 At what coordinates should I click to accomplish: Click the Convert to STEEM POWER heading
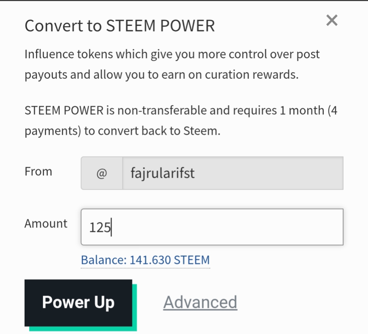click(120, 26)
